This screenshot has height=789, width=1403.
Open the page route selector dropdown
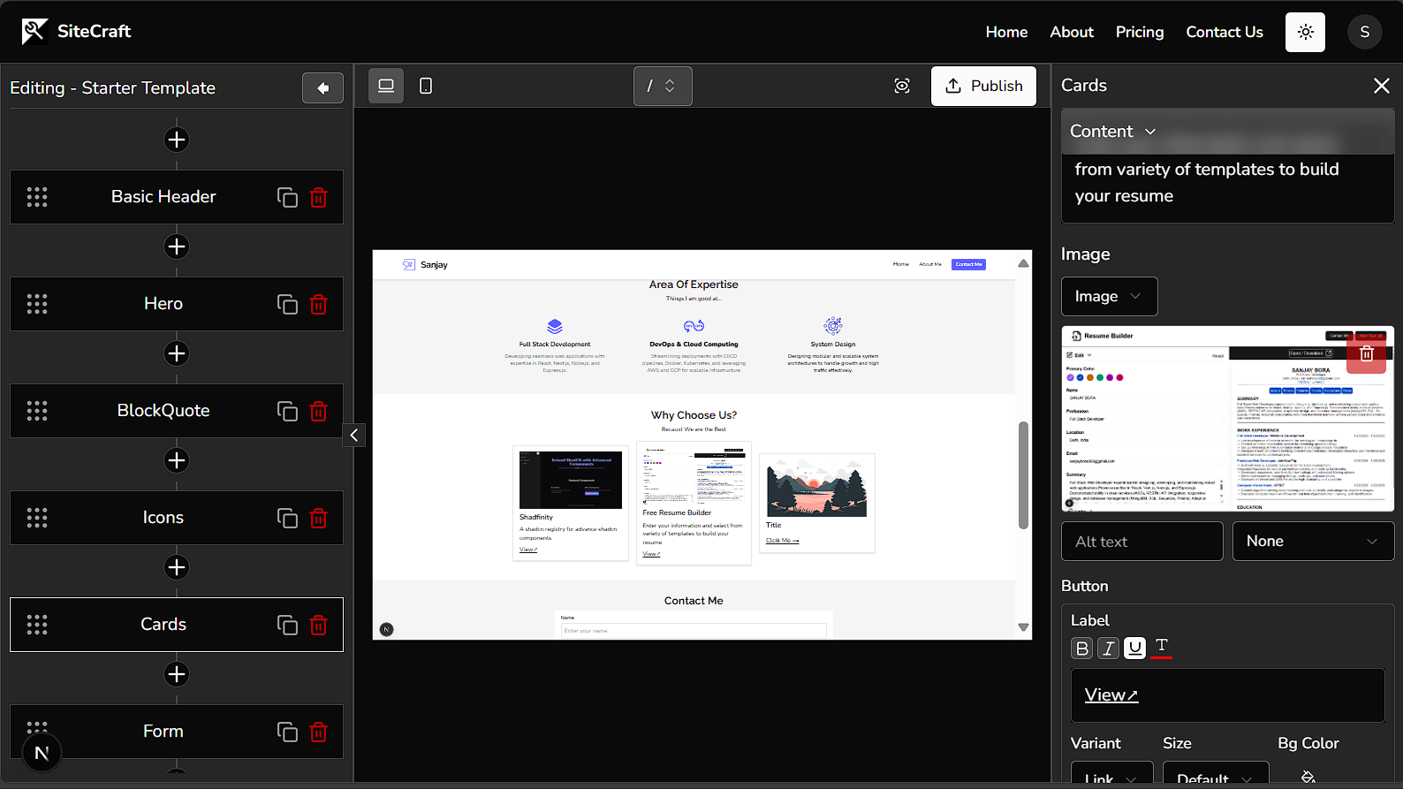pyautogui.click(x=663, y=86)
